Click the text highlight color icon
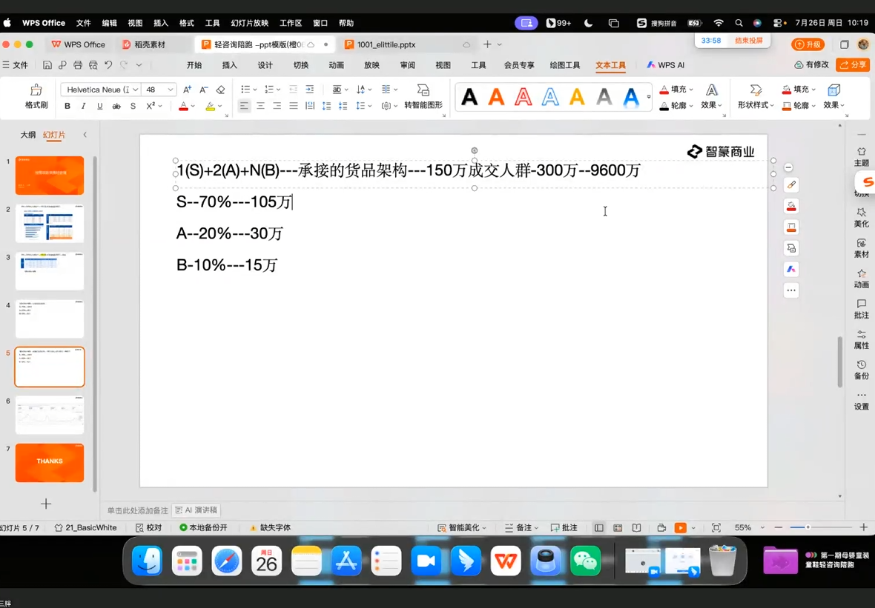Screen dimensions: 875x608 [211, 106]
